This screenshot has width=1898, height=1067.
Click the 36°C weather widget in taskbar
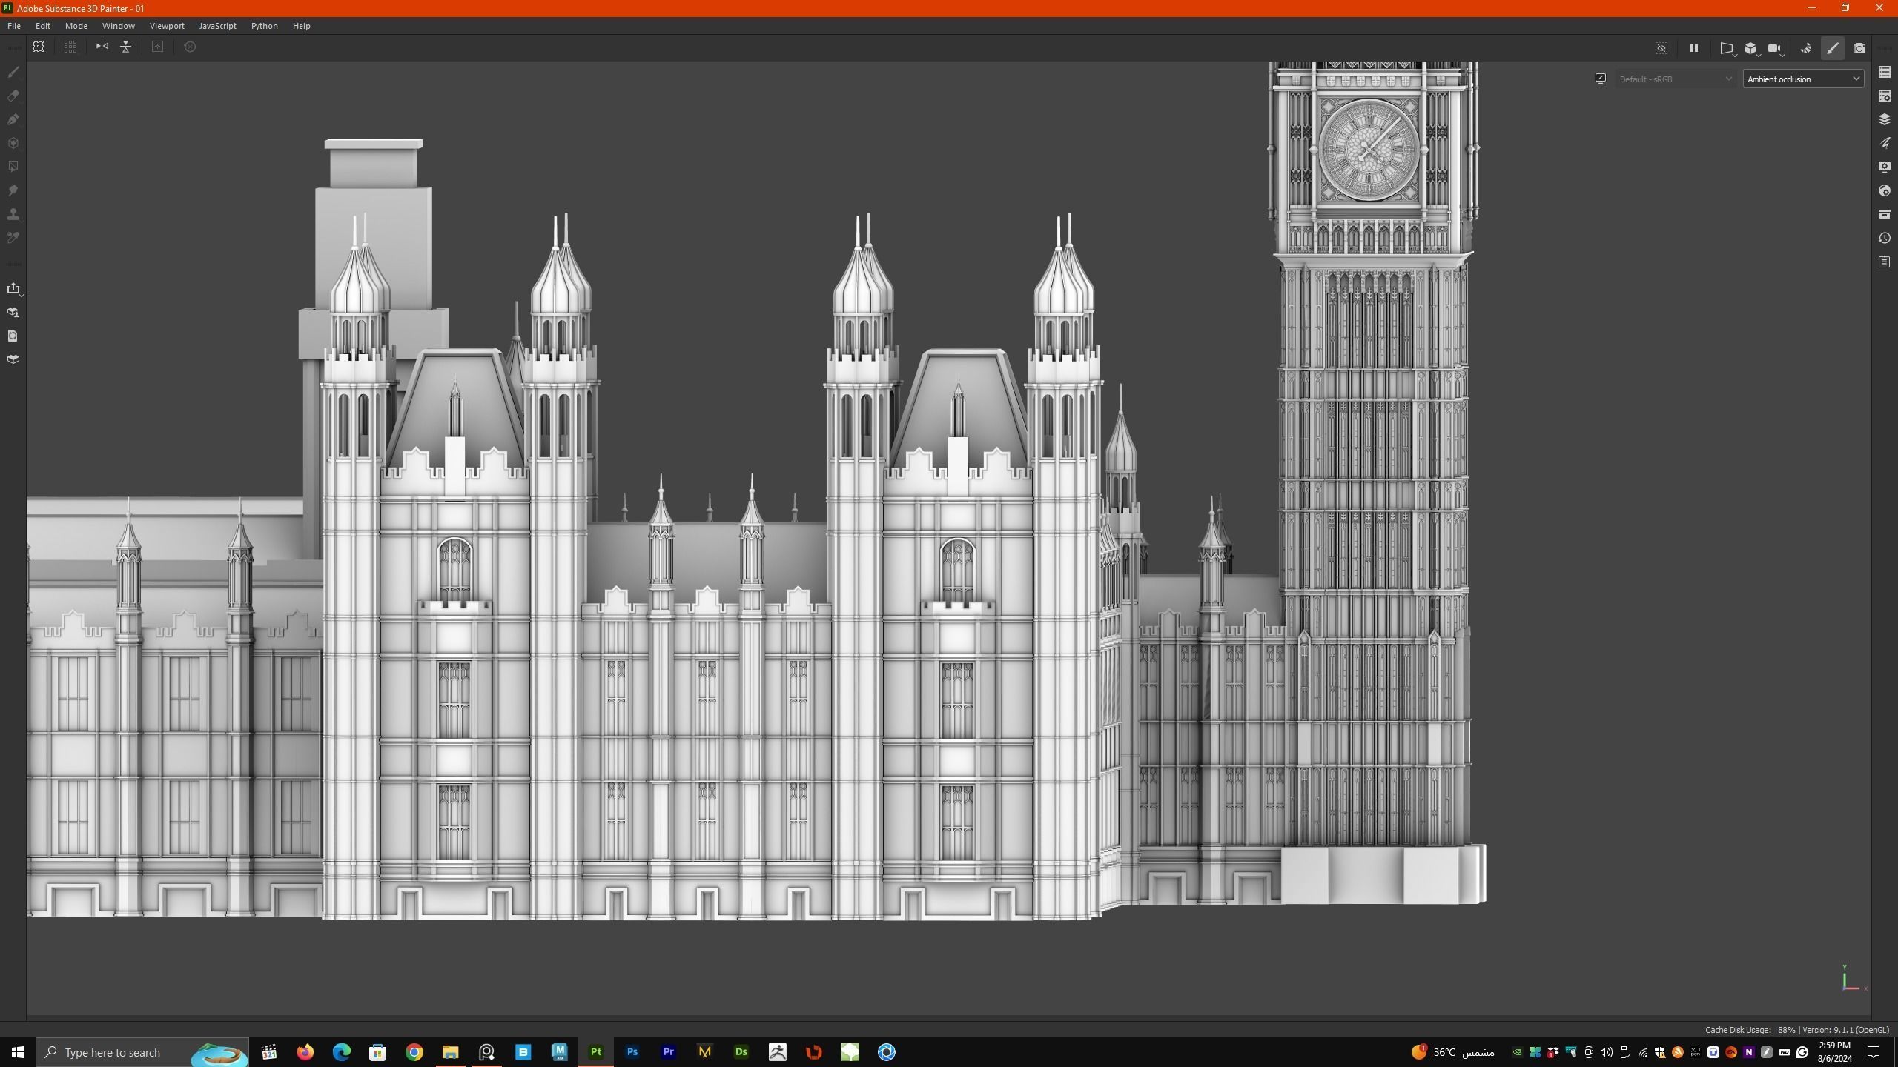pyautogui.click(x=1453, y=1052)
